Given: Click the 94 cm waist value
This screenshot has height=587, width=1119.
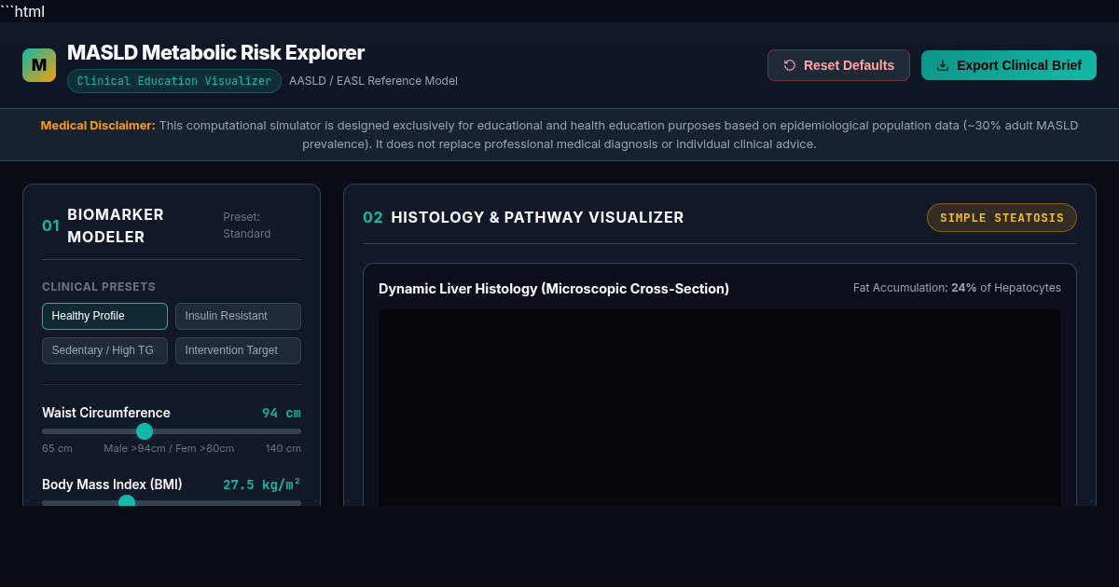Looking at the screenshot, I should (282, 413).
